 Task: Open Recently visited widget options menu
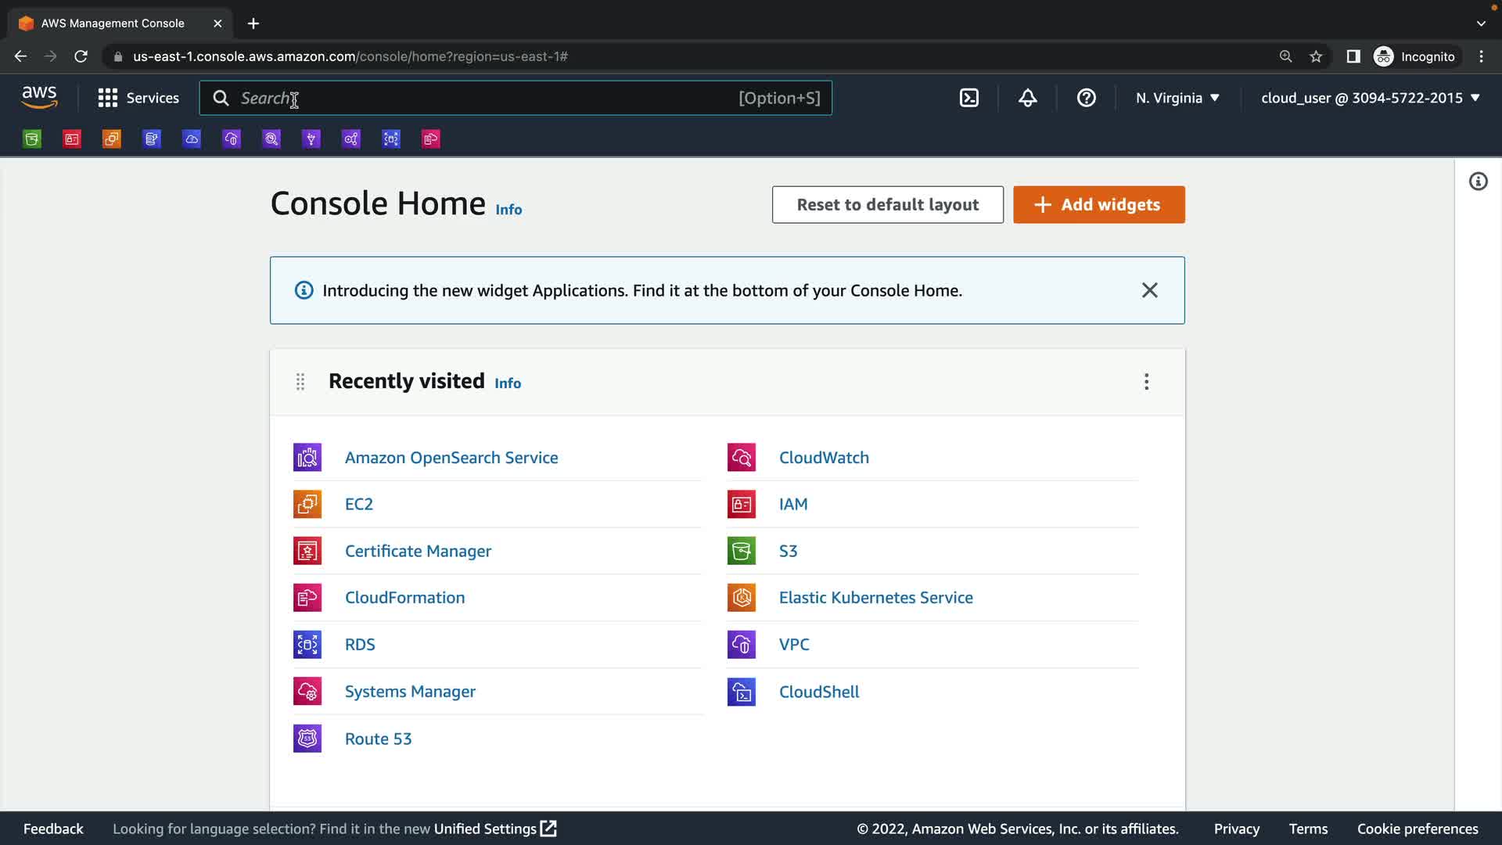click(x=1146, y=382)
